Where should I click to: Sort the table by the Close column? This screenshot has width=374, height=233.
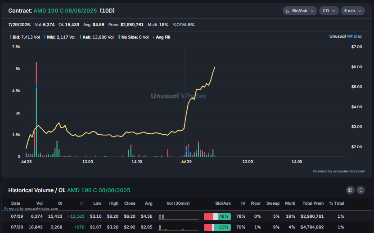[130, 203]
